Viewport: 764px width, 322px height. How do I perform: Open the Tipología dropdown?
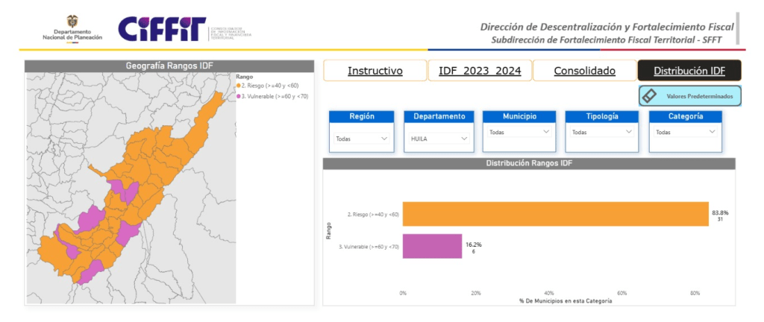pos(602,132)
